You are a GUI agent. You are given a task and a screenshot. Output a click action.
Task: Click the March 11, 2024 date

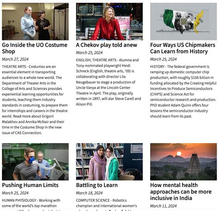[164, 206]
